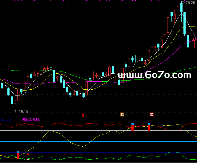Click the red up-arrow buy signal
This screenshot has height=163, width=197.
point(28,155)
